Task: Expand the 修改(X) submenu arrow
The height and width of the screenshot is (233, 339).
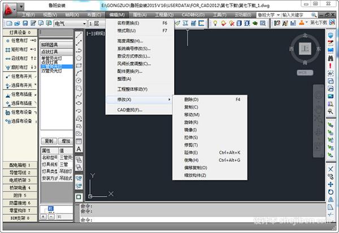Action: pos(169,99)
